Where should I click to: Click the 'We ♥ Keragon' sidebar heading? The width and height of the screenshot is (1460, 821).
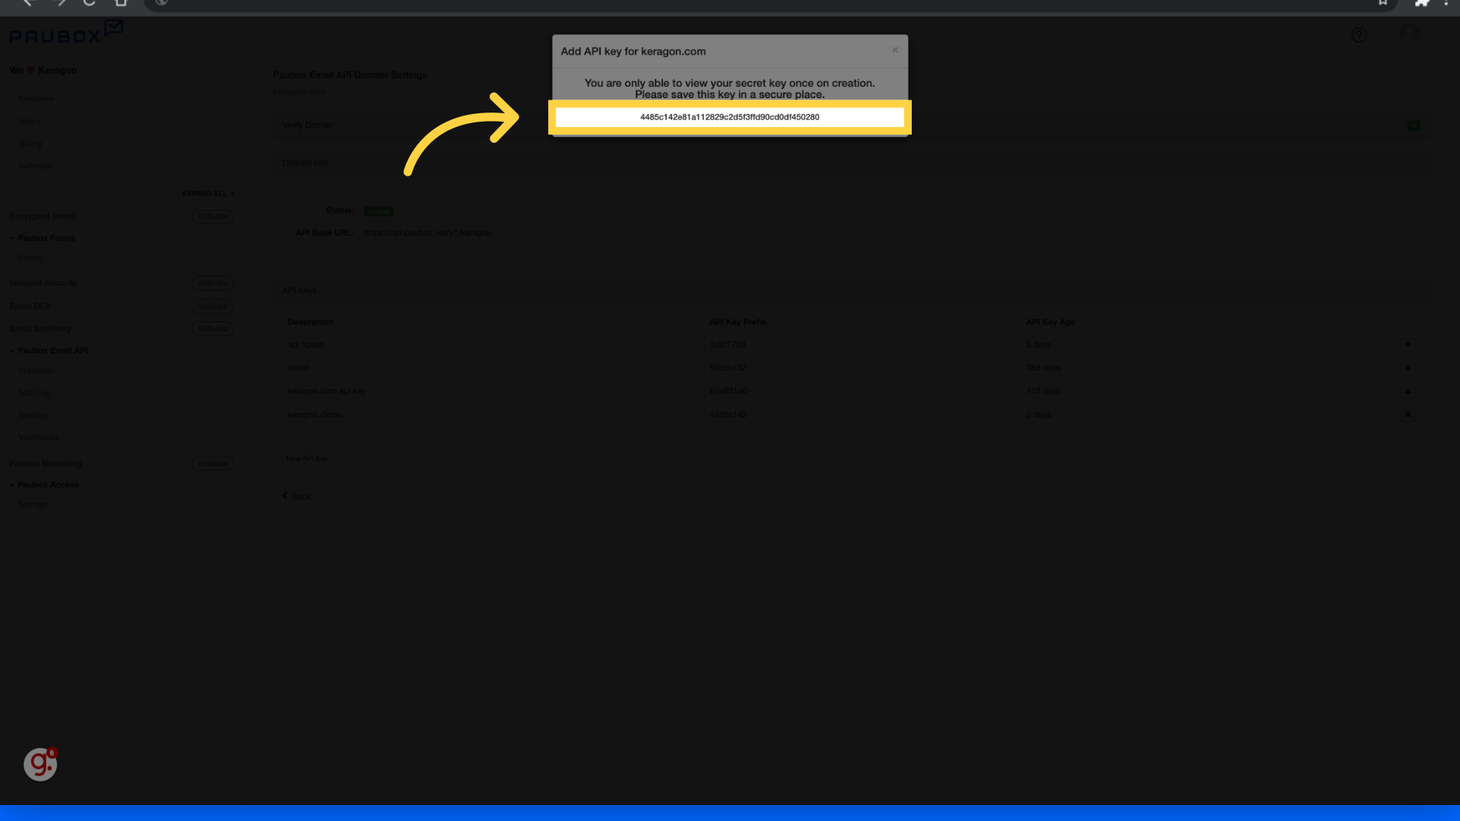(x=43, y=71)
